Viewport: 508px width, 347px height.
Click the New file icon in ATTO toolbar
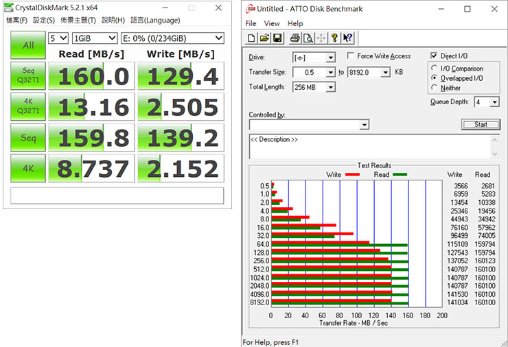pyautogui.click(x=252, y=38)
